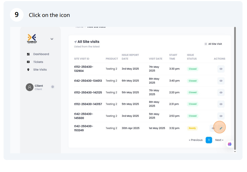Open settings gear next to Client
Screen dimensions: 247x172
(53, 87)
